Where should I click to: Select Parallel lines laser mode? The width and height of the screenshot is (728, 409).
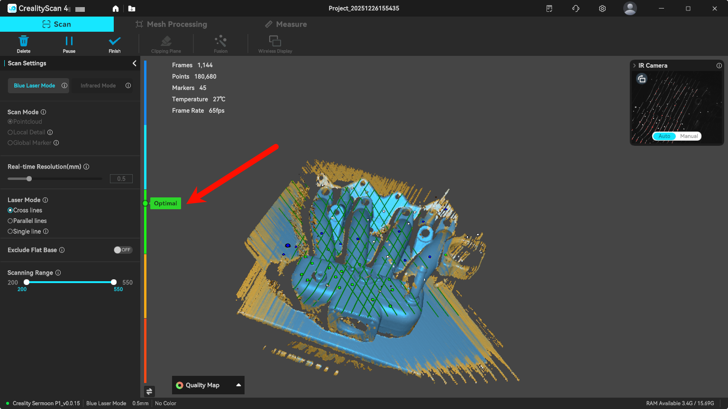10,221
